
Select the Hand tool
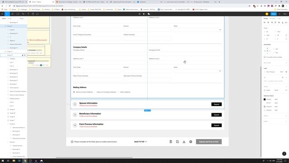[x=33, y=14]
